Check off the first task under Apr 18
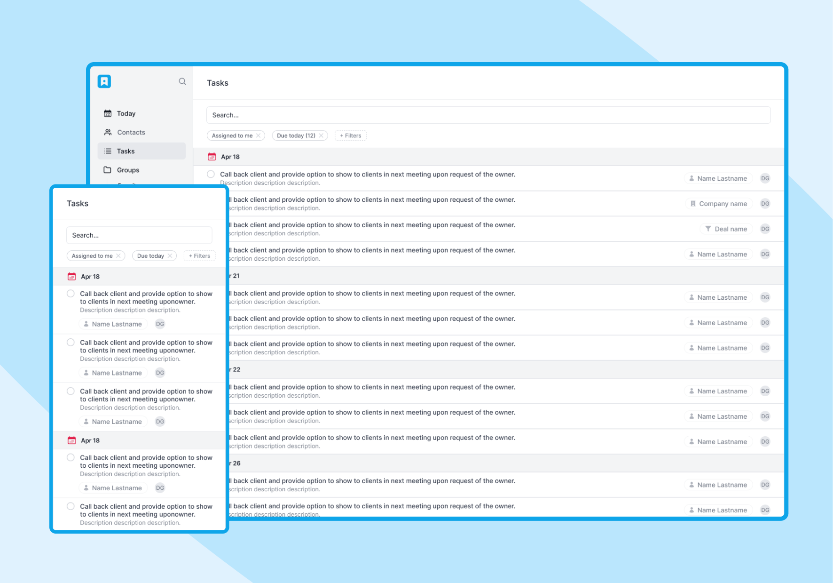 click(x=211, y=174)
